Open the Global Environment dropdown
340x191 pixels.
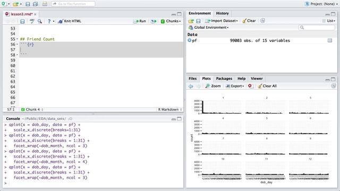(x=209, y=28)
